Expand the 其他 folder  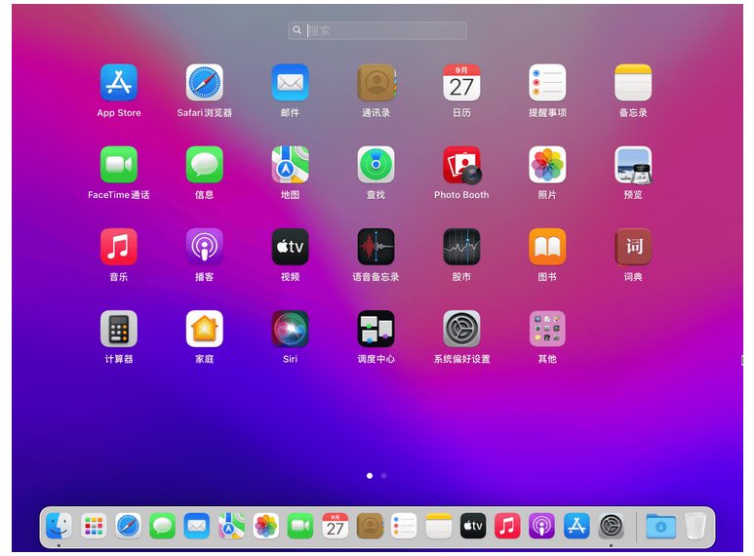coord(547,329)
